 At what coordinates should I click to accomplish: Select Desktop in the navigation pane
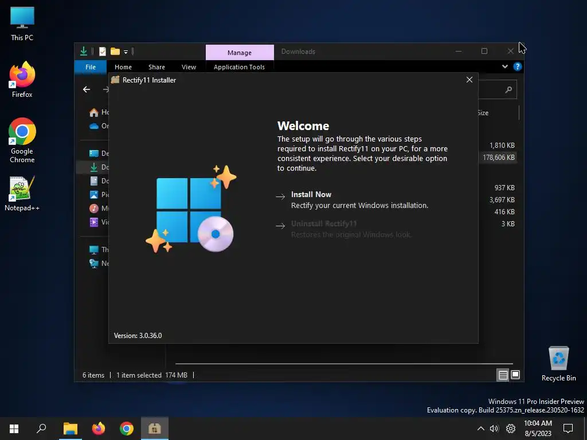(x=99, y=154)
